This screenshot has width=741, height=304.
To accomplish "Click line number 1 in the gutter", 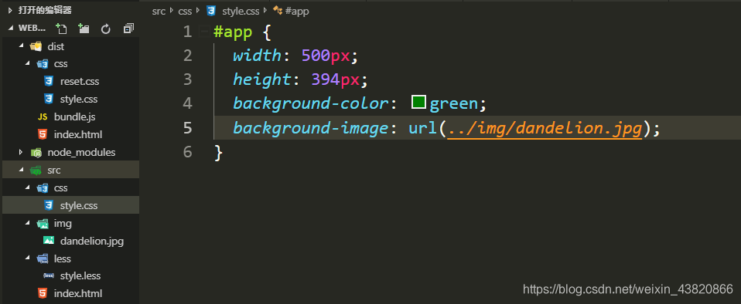I will point(188,32).
